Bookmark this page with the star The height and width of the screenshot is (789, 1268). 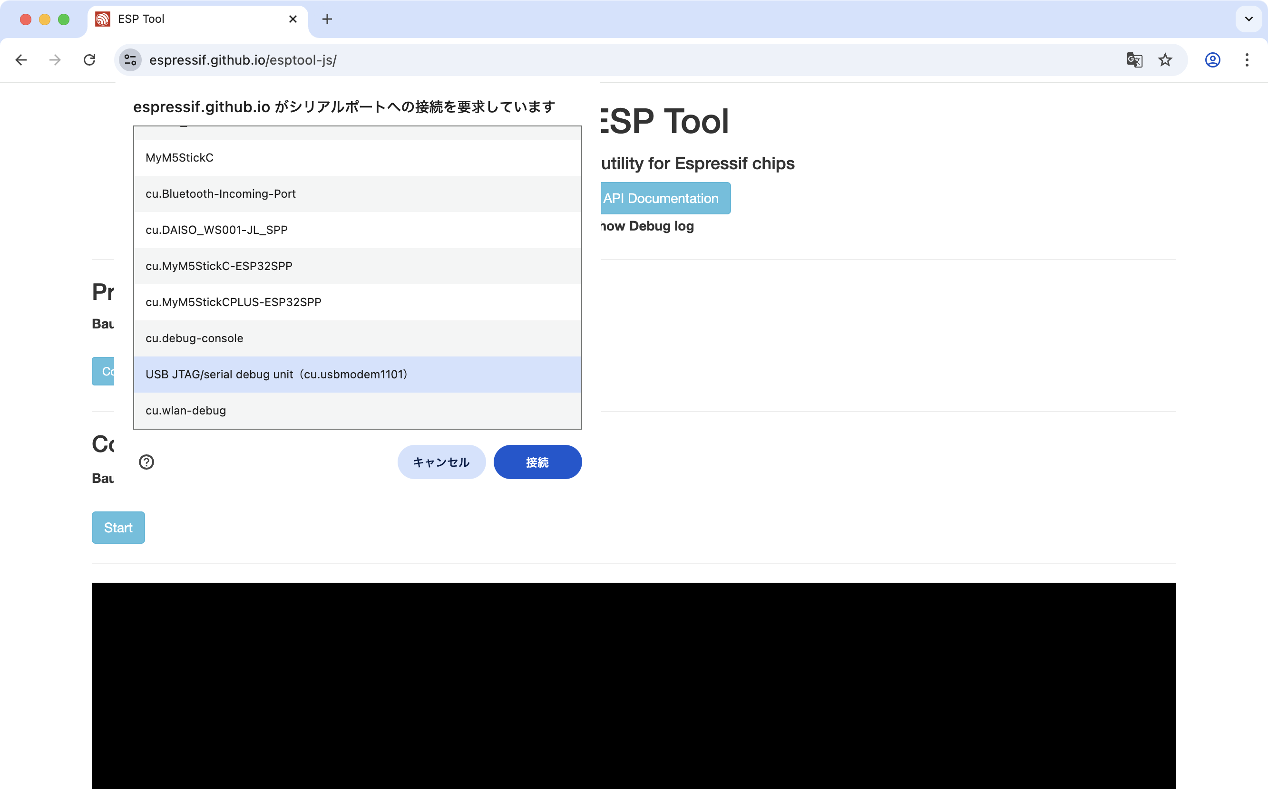(1165, 60)
